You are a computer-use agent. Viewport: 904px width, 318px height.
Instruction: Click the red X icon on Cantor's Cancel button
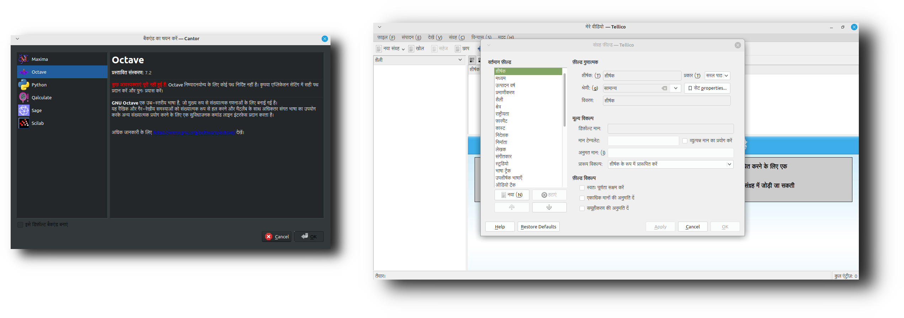[269, 237]
